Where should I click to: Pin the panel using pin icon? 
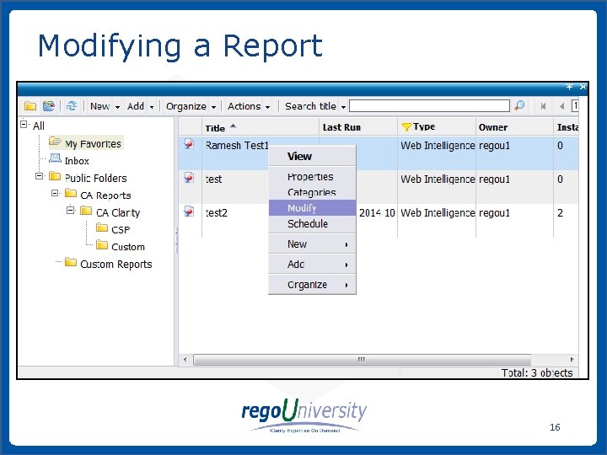pyautogui.click(x=569, y=87)
